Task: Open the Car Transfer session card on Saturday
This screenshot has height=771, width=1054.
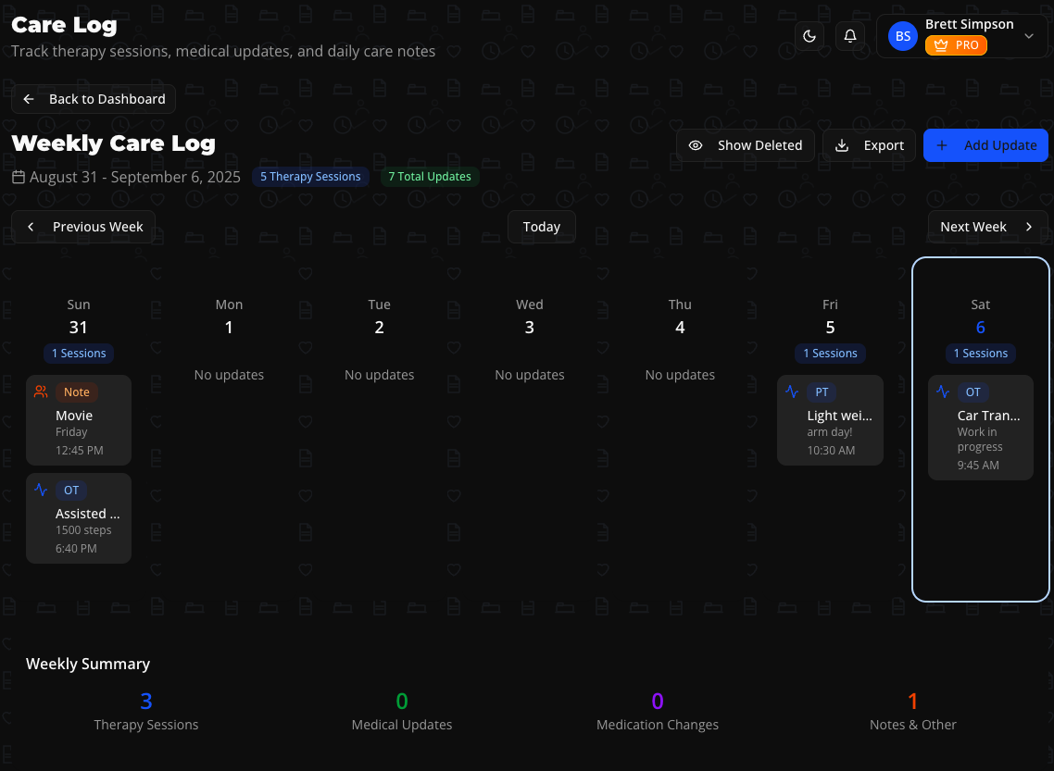Action: [981, 428]
